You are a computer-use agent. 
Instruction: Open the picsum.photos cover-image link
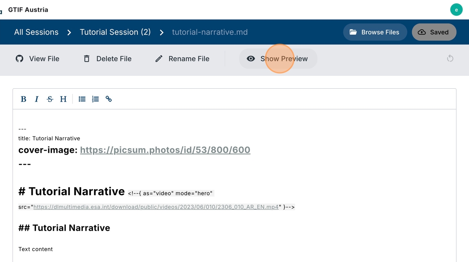click(165, 150)
